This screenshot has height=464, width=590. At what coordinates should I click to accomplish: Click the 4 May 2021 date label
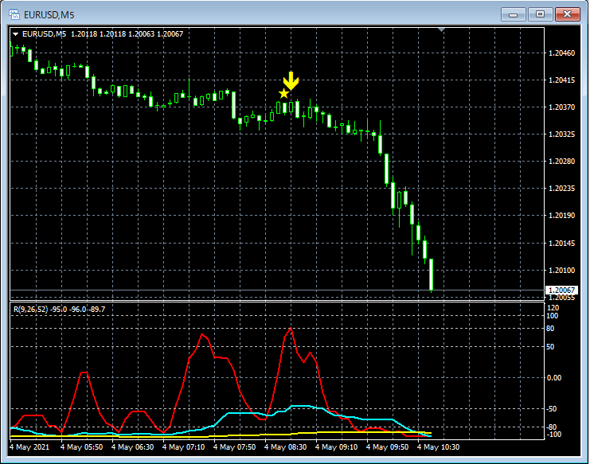click(x=29, y=447)
